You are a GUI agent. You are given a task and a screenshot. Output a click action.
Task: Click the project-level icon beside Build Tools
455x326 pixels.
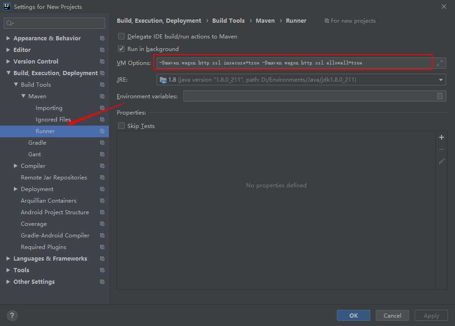pyautogui.click(x=102, y=85)
